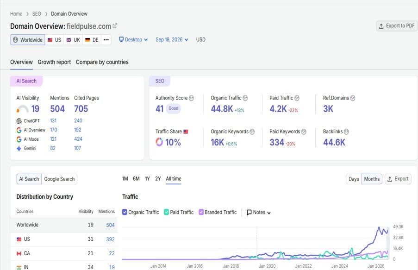
Task: Click the Organic Keywords info icon
Action: pyautogui.click(x=252, y=132)
